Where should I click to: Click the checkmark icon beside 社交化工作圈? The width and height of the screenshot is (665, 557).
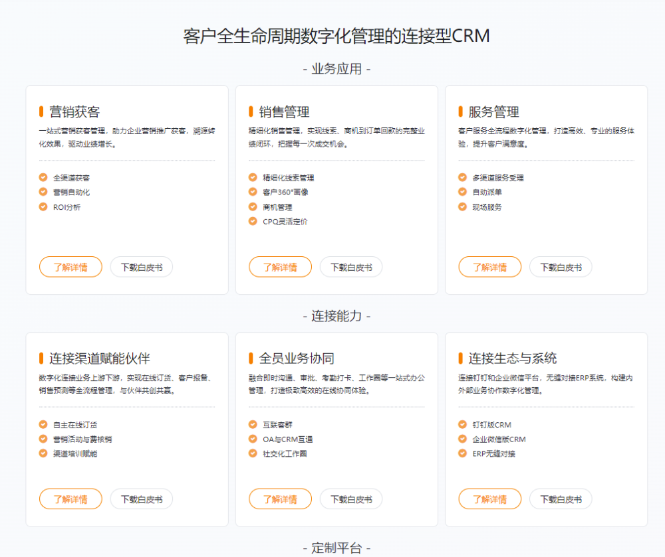point(251,453)
